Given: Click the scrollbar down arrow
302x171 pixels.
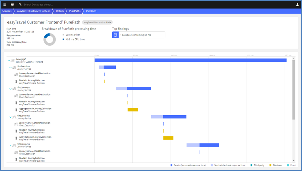Looking at the screenshot, I should point(294,161).
